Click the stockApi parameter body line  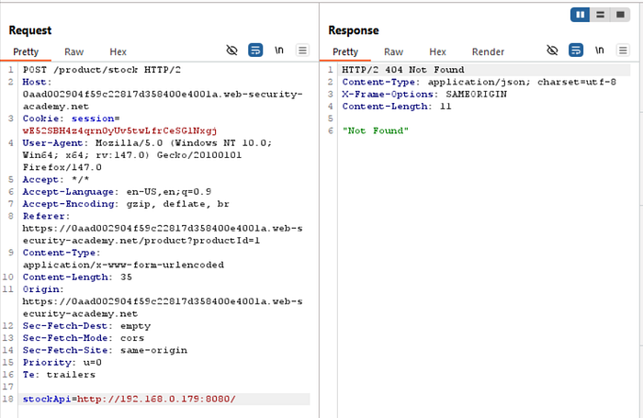pyautogui.click(x=164, y=399)
